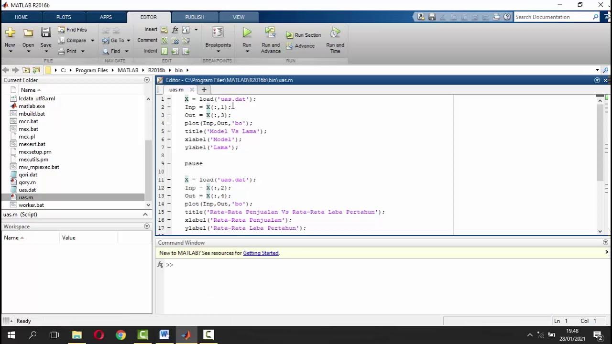Close the uas.m document tab

(x=192, y=90)
